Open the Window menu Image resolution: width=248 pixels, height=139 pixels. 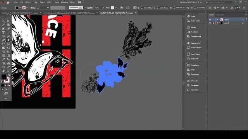[65, 2]
